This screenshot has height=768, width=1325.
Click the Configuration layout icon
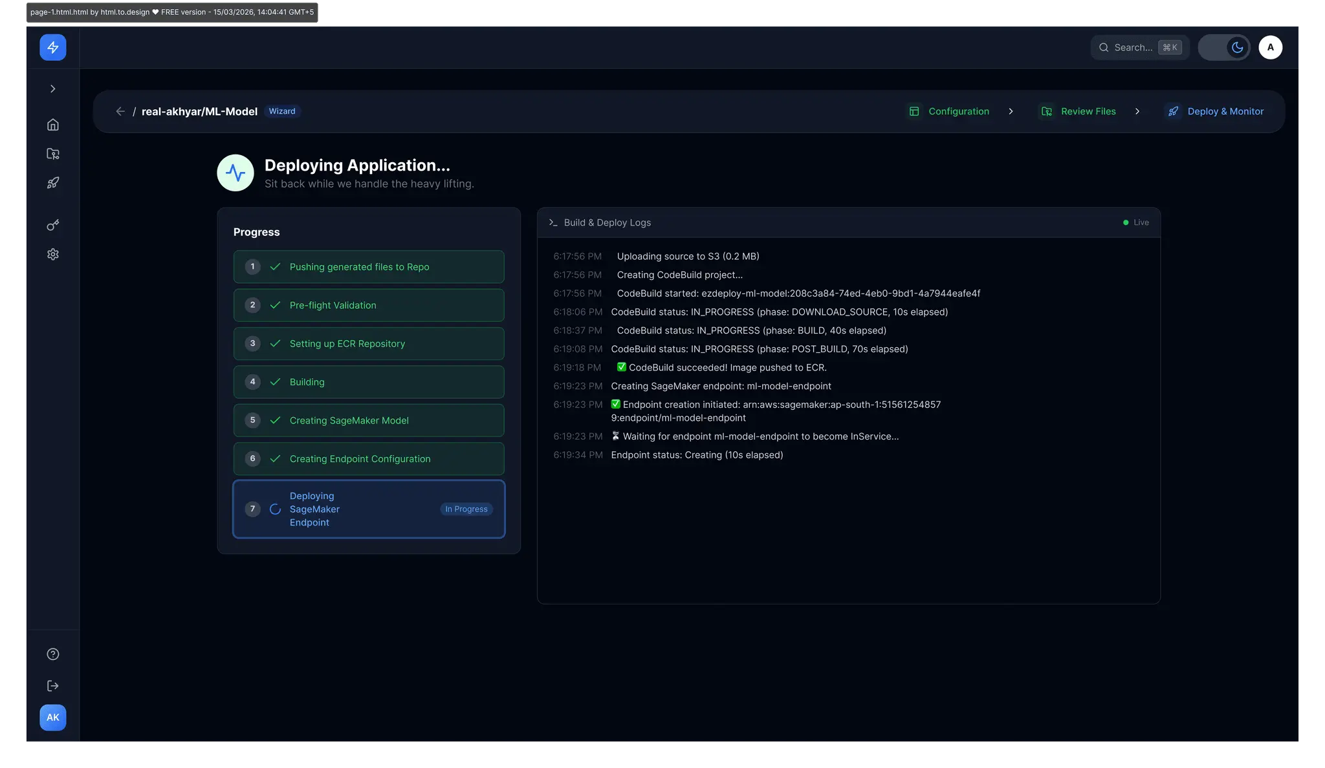click(x=914, y=111)
